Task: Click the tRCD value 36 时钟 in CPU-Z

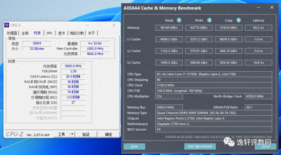Action: (x=73, y=82)
